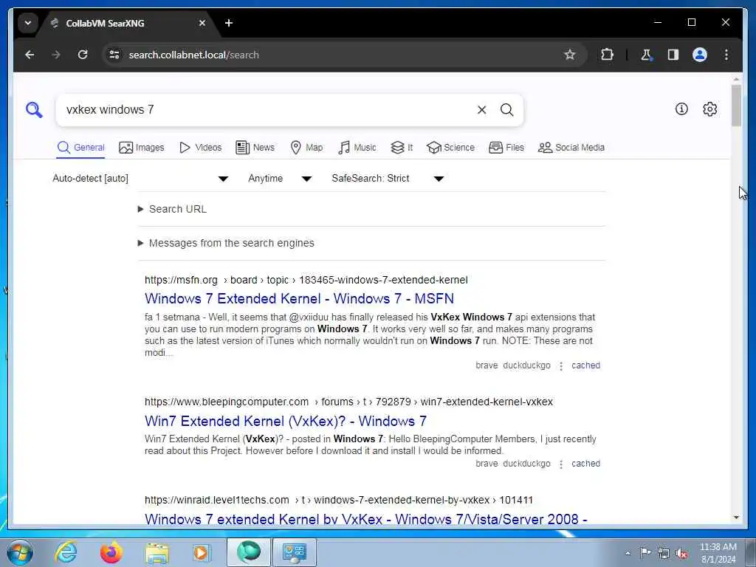Go back using the browser back arrow

(x=30, y=55)
